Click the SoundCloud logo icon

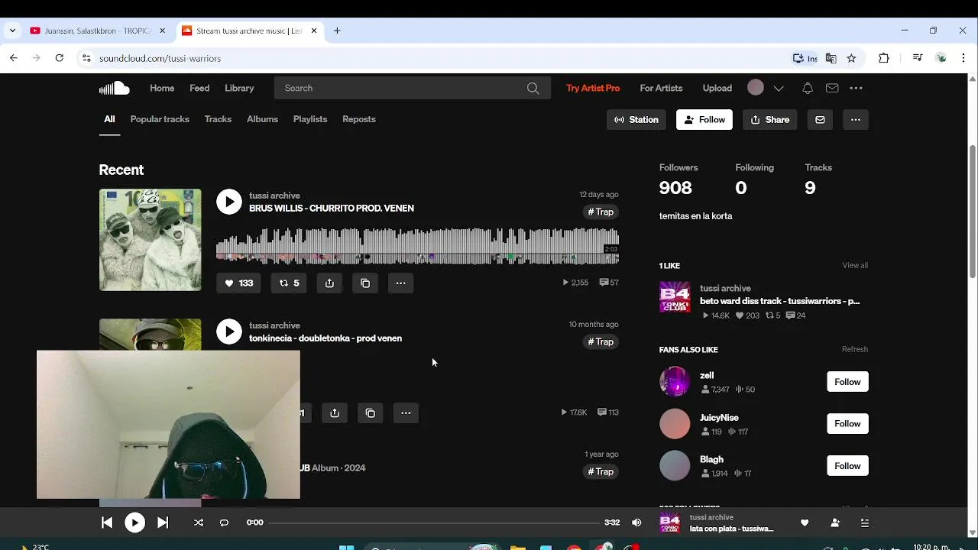(114, 88)
